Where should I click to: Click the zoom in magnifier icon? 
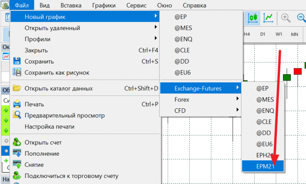click(285, 17)
